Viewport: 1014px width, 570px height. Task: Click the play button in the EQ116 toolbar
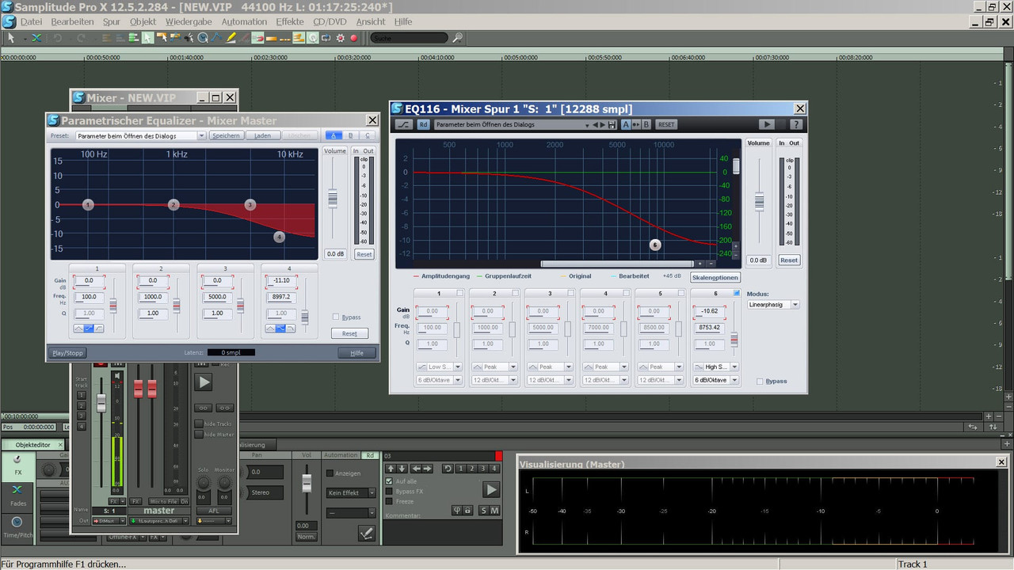tap(766, 124)
